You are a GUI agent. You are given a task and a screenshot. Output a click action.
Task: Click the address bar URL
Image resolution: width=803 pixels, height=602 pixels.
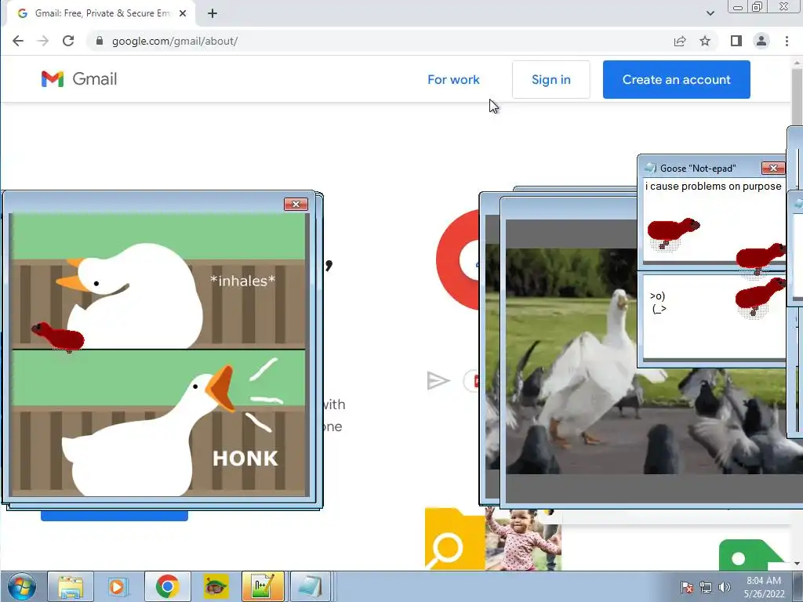click(175, 41)
